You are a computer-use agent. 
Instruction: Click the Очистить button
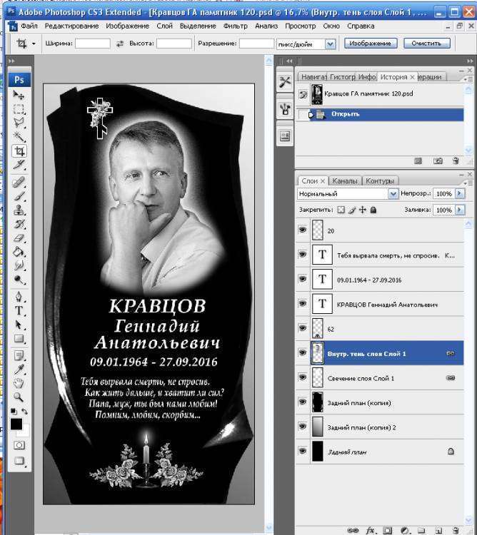pyautogui.click(x=426, y=44)
